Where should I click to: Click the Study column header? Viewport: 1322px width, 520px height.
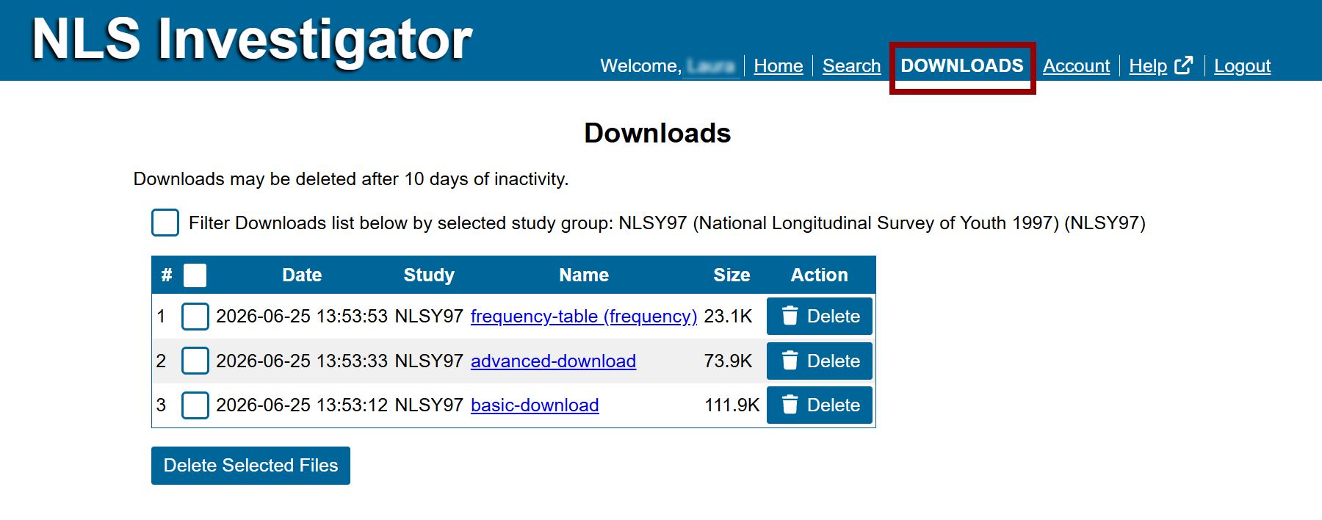click(429, 275)
